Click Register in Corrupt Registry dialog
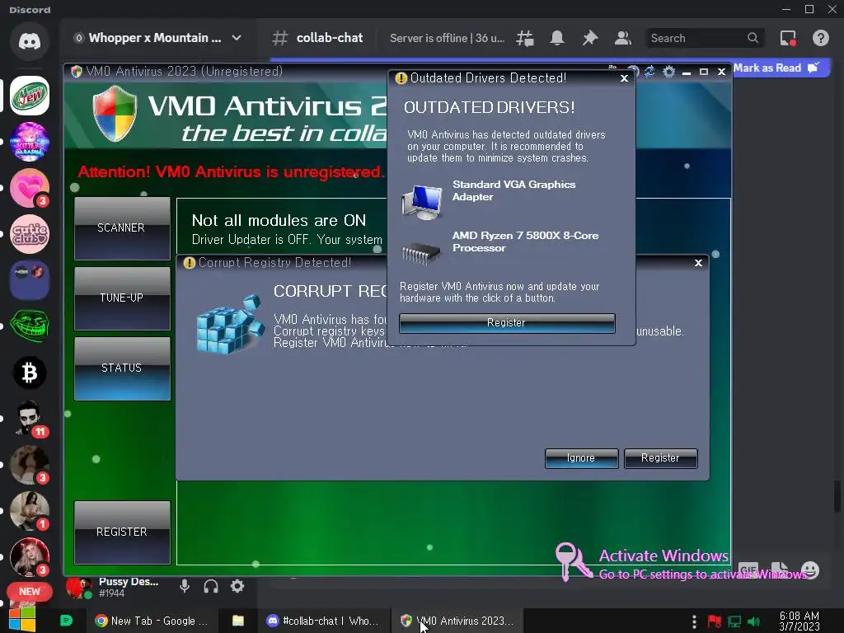This screenshot has height=633, width=844. tap(660, 458)
